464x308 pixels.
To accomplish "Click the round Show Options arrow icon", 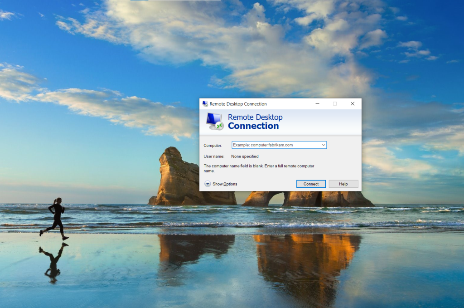I will coord(208,184).
